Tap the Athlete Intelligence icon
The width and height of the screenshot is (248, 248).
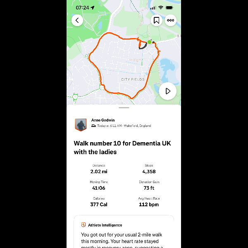[x=83, y=225]
